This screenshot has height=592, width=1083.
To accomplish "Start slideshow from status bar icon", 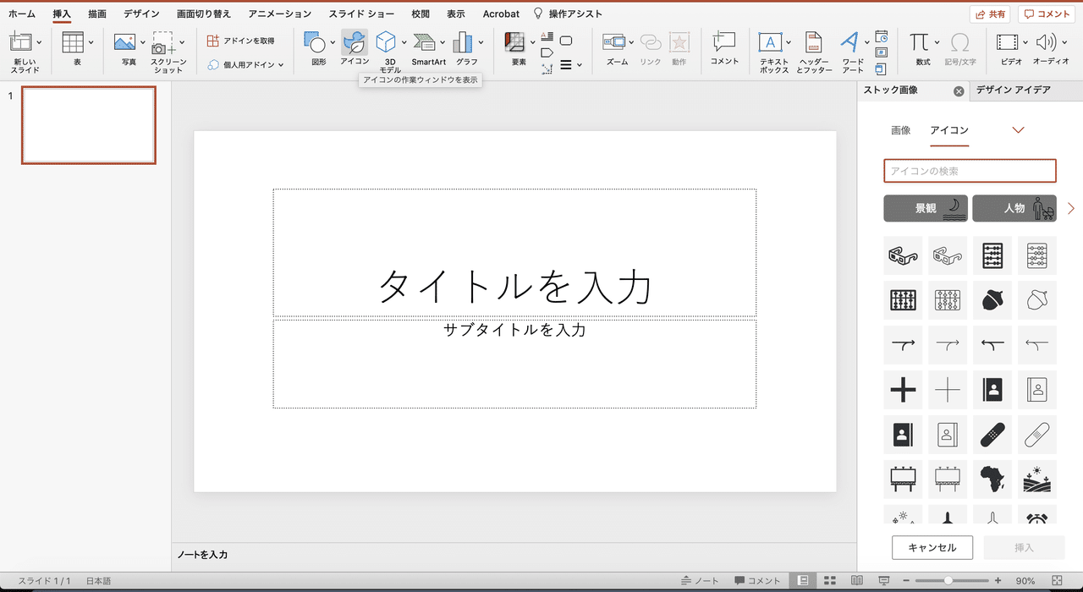I will click(884, 581).
